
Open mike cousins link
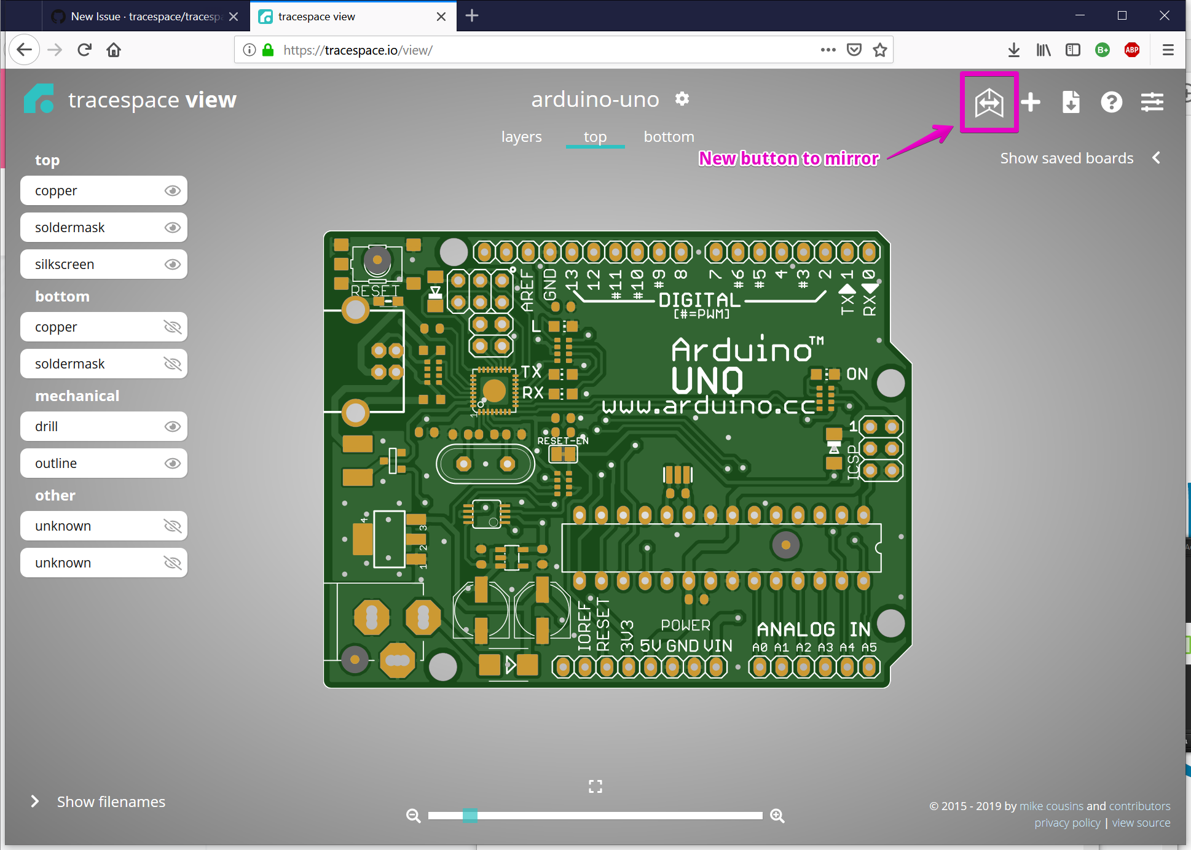click(x=1051, y=806)
